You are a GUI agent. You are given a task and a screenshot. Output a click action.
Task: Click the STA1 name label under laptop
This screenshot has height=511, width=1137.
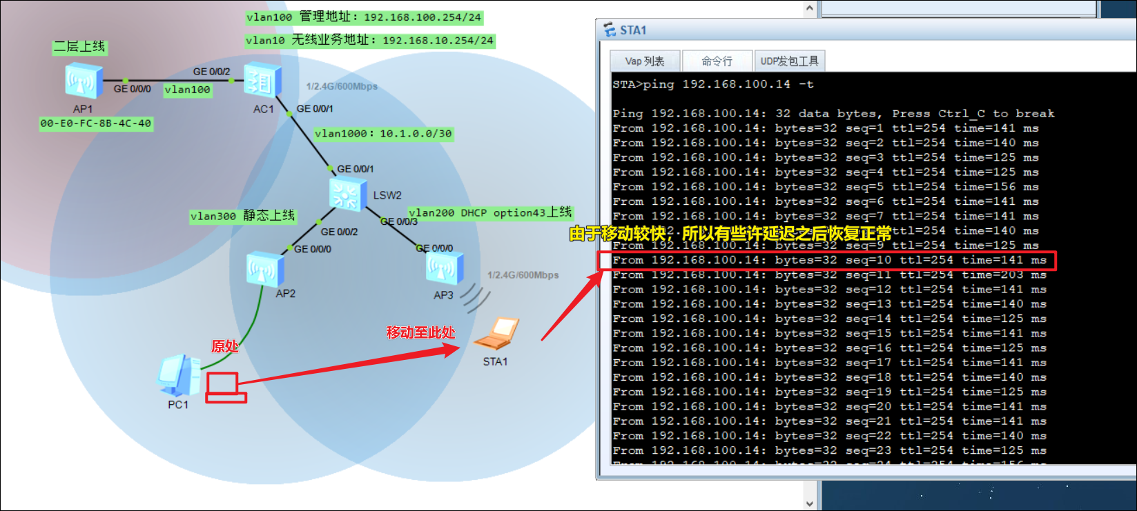[495, 361]
